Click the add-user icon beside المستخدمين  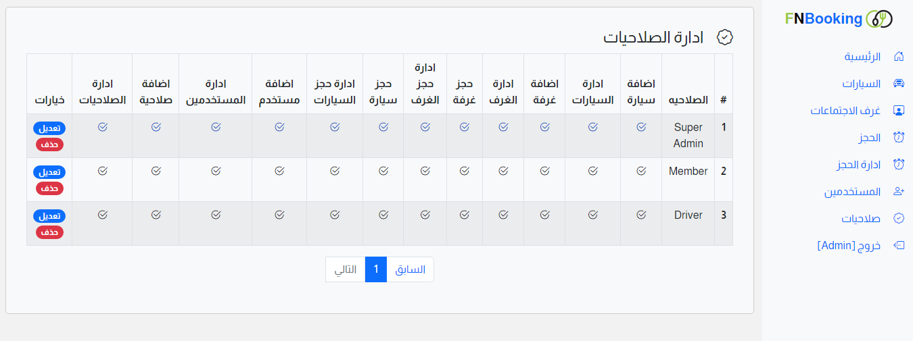[x=899, y=192]
